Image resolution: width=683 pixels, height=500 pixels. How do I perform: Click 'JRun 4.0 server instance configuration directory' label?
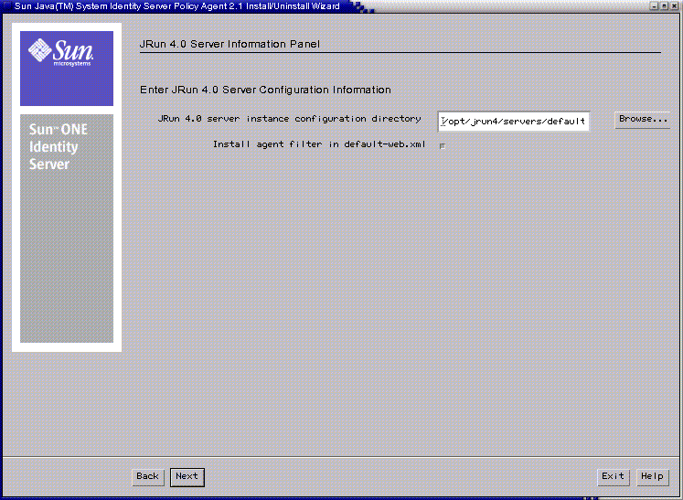(289, 119)
